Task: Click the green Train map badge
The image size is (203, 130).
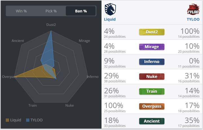Action: [x=152, y=91]
